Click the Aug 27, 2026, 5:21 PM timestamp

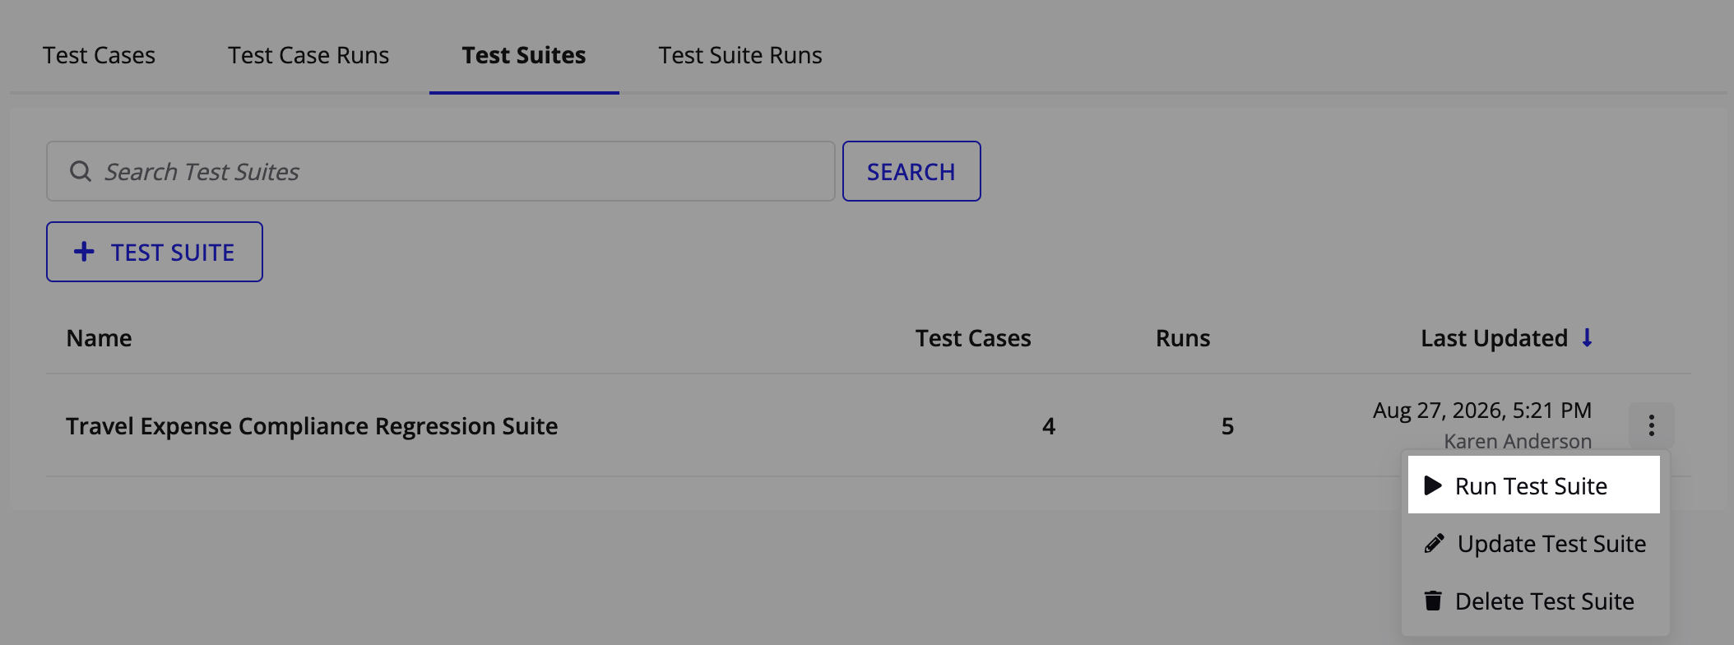coord(1482,410)
